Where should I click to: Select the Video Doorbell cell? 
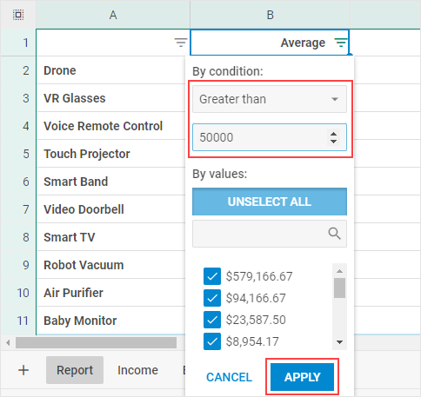tap(110, 209)
